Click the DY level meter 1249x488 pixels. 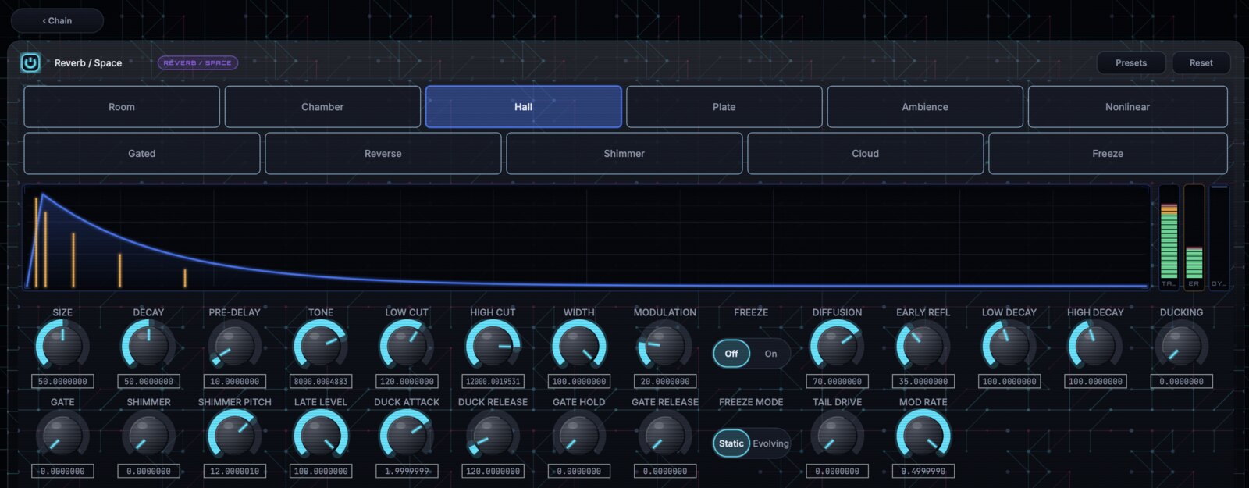tap(1219, 237)
